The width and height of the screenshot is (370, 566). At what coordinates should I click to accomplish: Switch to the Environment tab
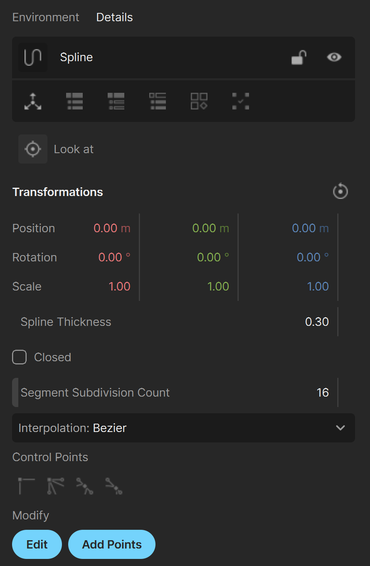(46, 17)
